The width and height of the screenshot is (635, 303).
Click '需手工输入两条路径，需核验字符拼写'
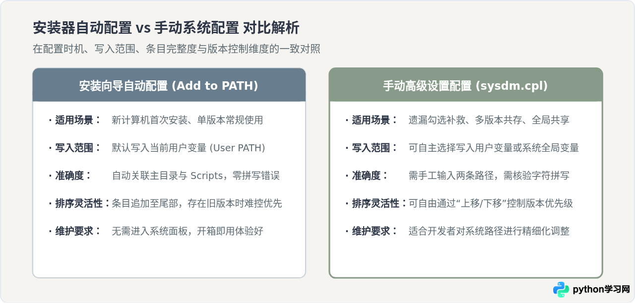(489, 176)
